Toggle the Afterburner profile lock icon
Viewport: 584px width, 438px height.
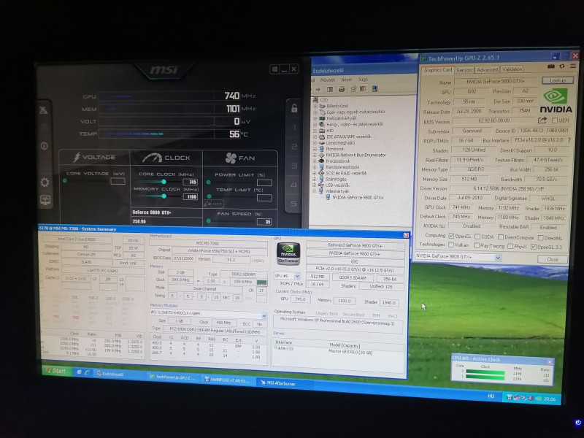click(x=294, y=108)
